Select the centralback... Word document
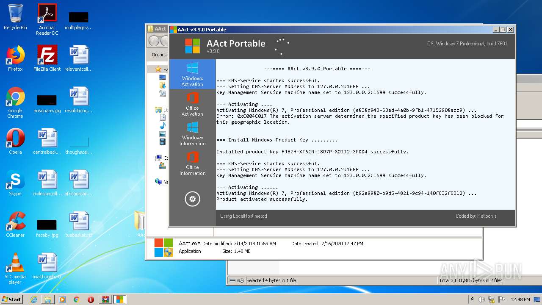Screen dimensions: 542x305 tap(47, 141)
